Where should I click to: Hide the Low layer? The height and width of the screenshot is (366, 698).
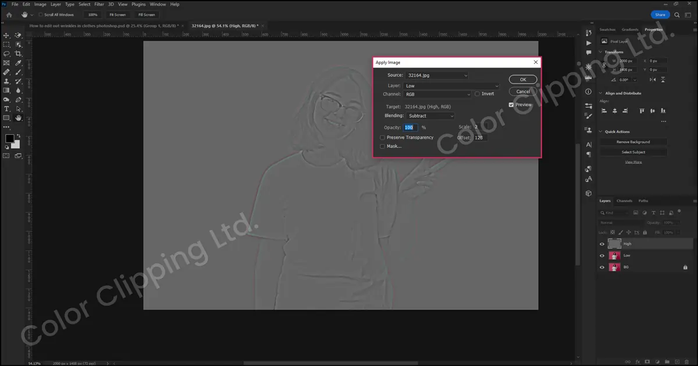[602, 256]
